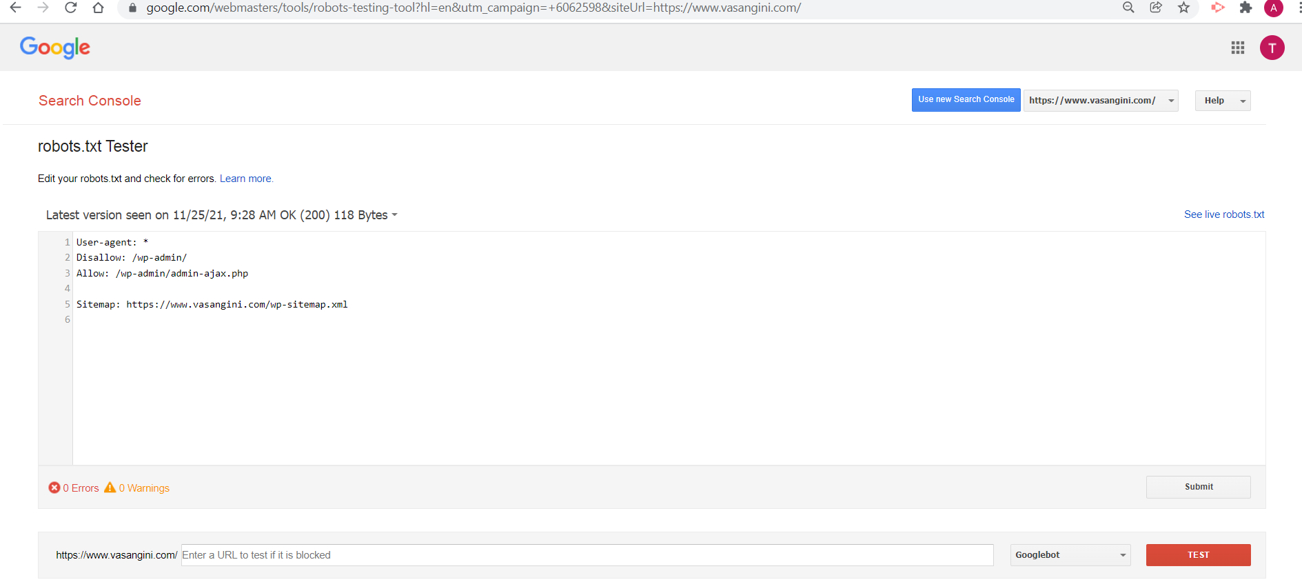The width and height of the screenshot is (1302, 582).
Task: Open the property selector https://www.vasangini.com/
Action: click(1101, 101)
